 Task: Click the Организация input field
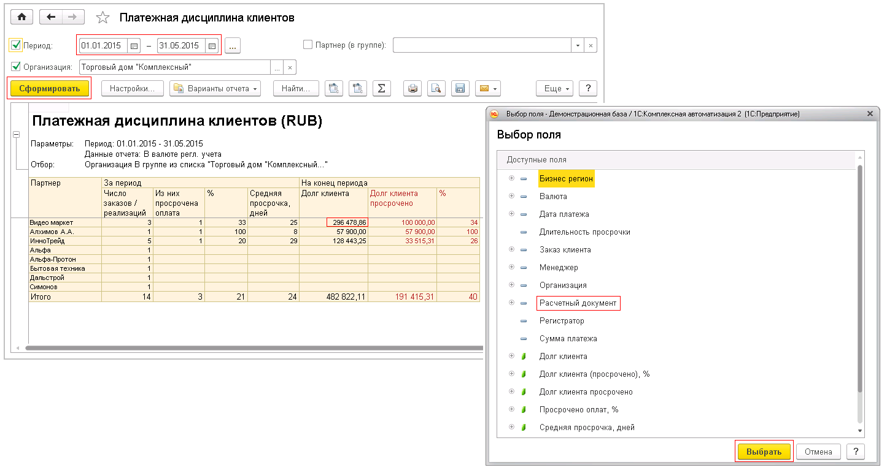point(174,67)
